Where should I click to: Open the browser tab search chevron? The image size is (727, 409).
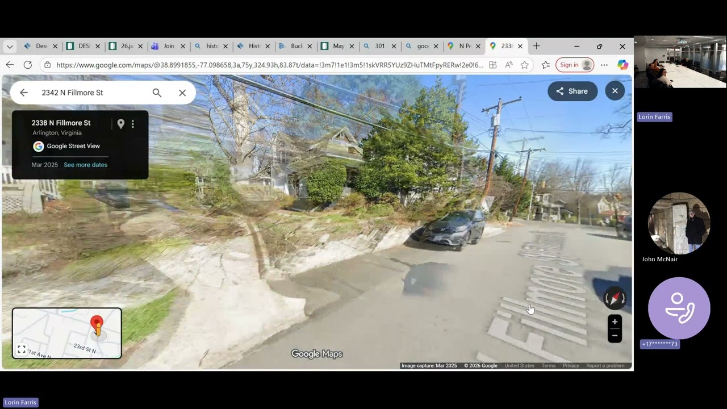(x=10, y=46)
